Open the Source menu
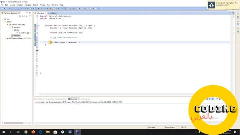The height and width of the screenshot is (135, 240). pos(12,5)
